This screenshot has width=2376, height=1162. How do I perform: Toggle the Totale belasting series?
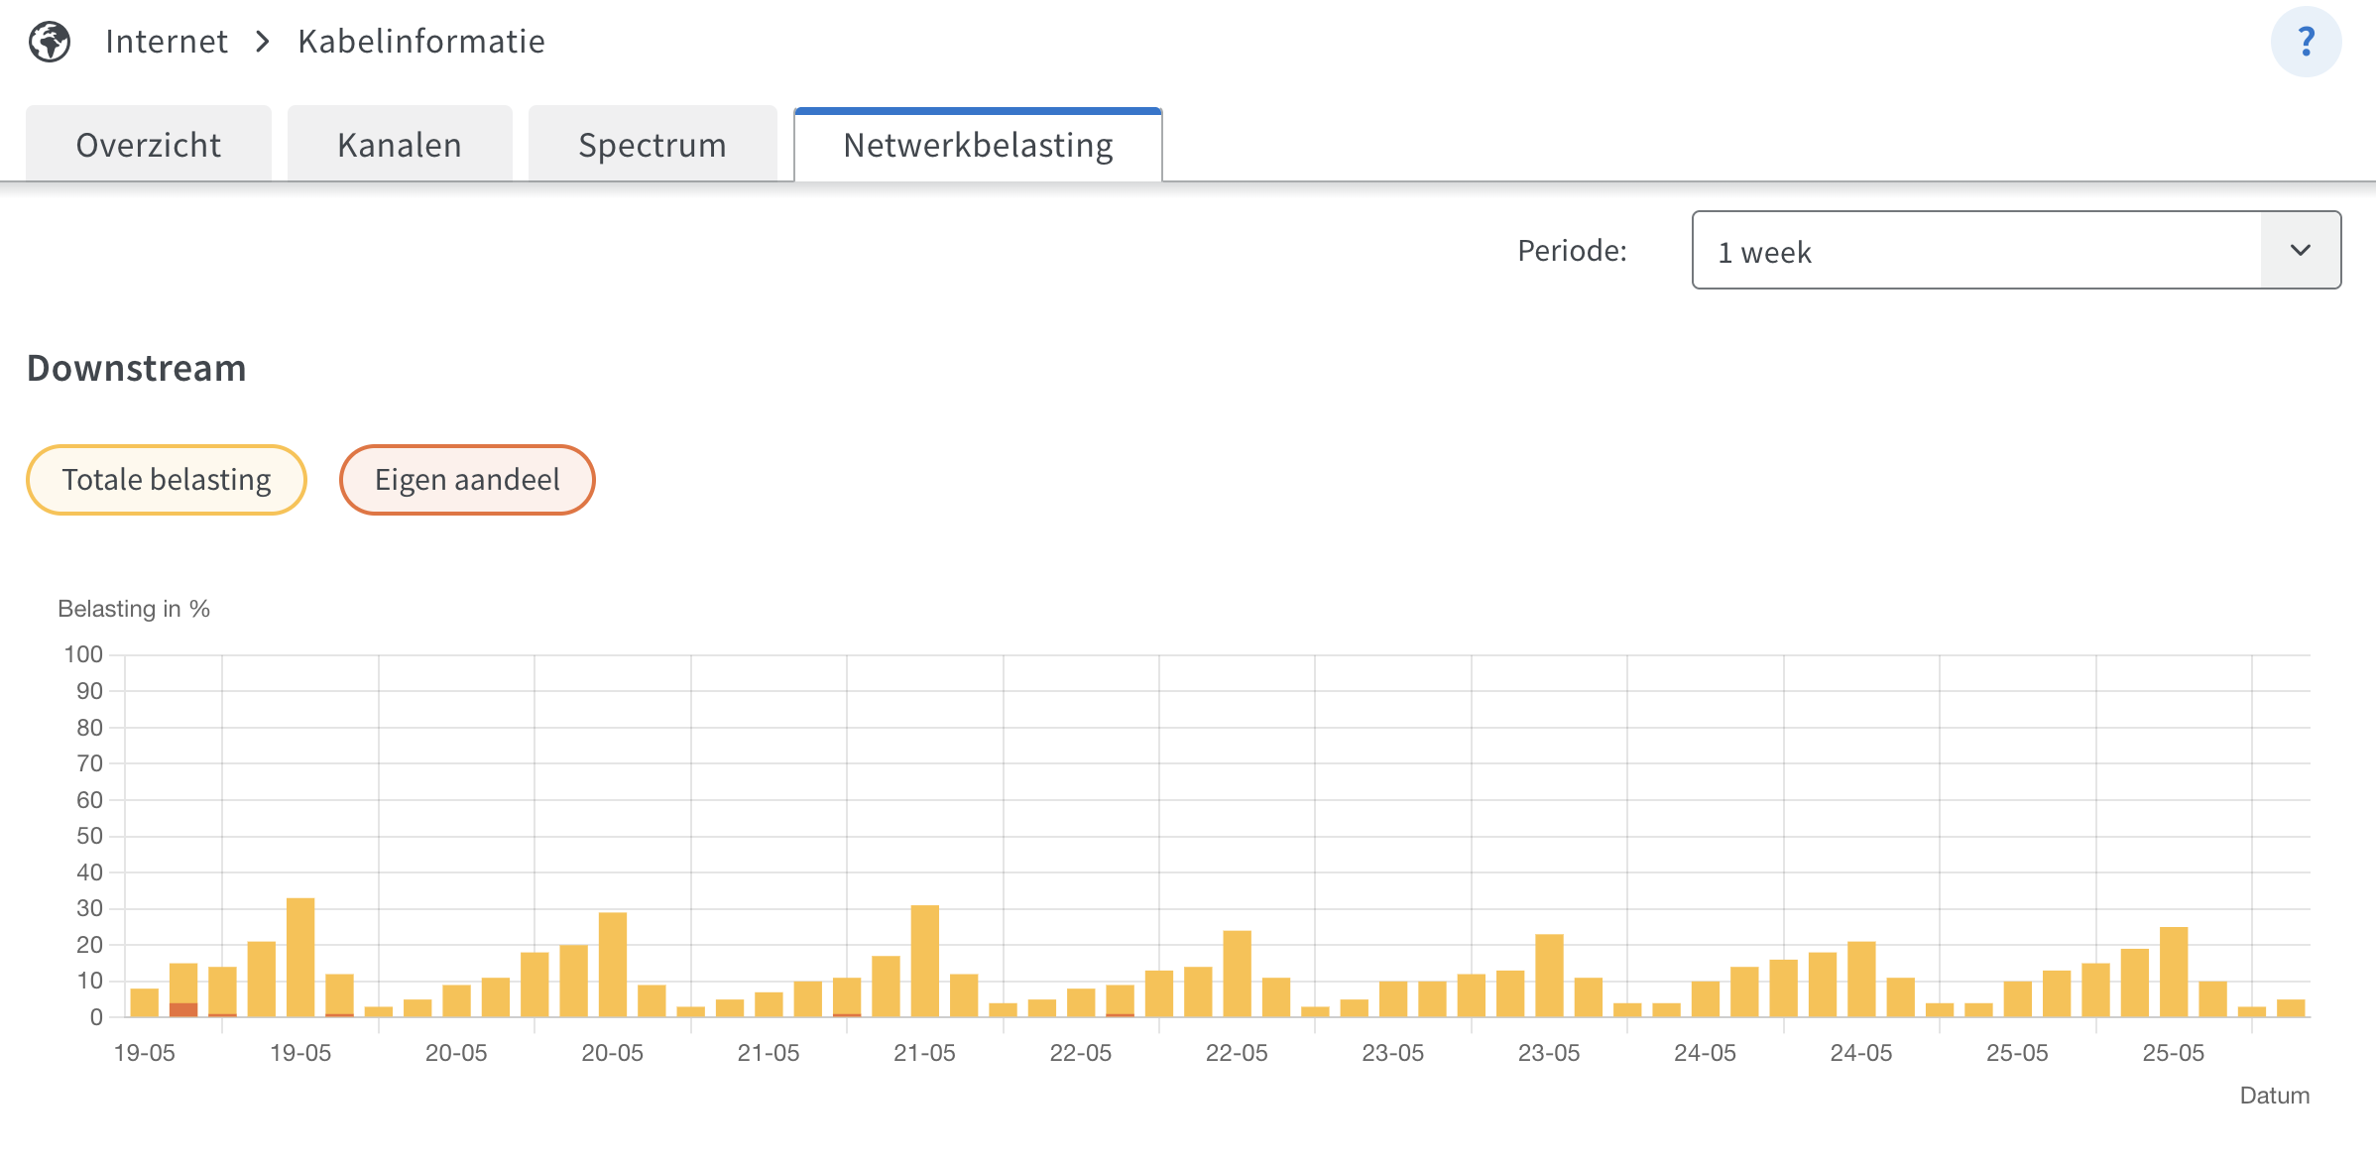tap(167, 480)
